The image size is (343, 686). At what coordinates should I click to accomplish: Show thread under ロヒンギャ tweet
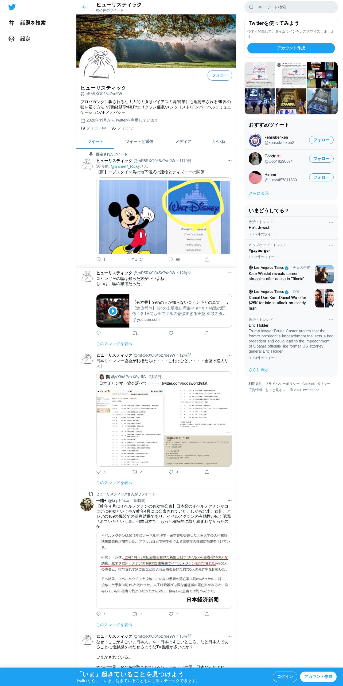pos(114,344)
